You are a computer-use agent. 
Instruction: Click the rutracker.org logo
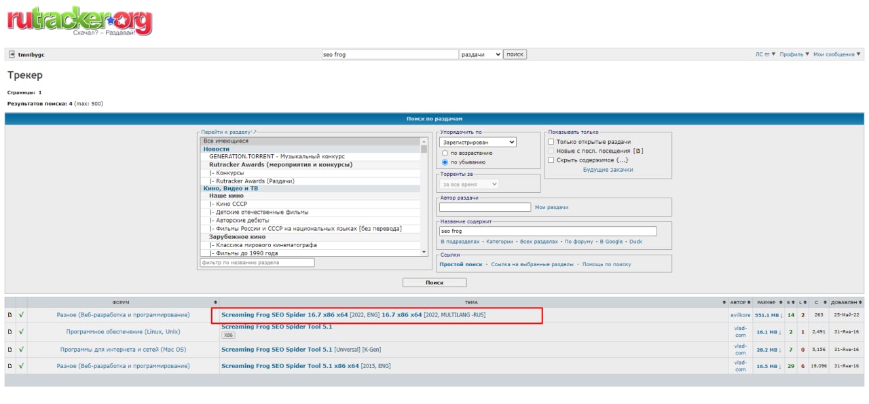[79, 21]
